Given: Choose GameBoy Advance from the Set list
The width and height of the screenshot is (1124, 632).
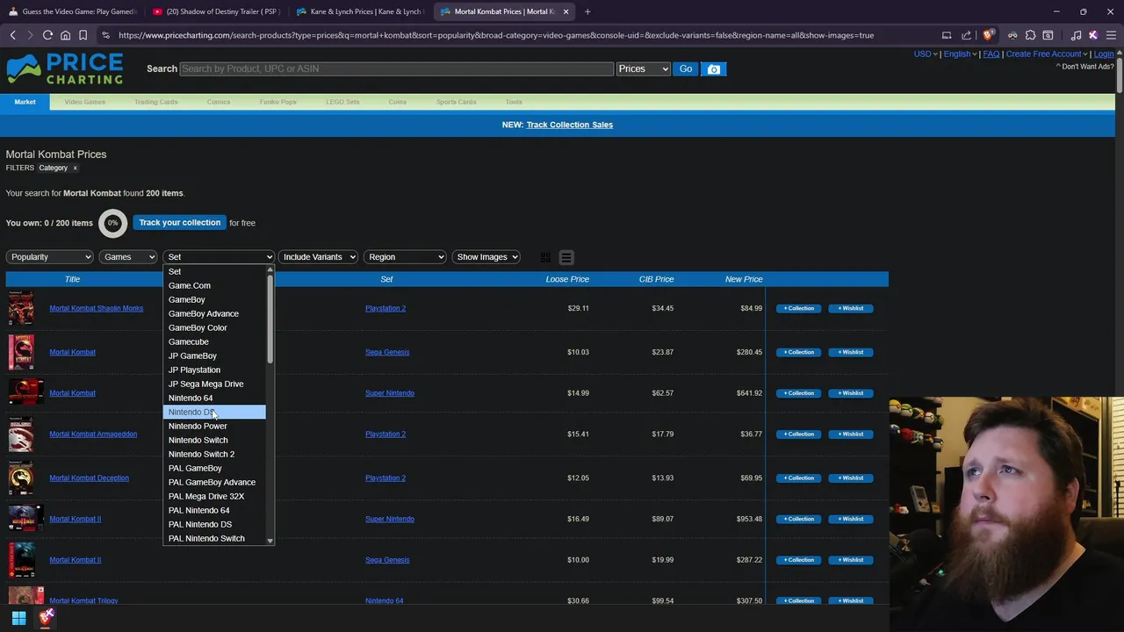Looking at the screenshot, I should [x=214, y=313].
